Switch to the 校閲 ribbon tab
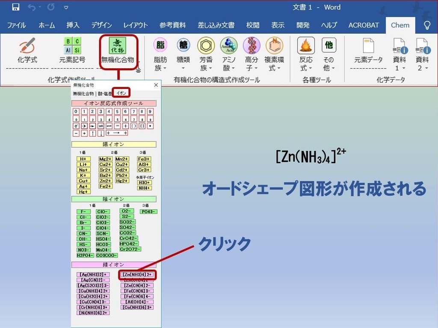Viewport: 438px width, 328px height. [253, 25]
